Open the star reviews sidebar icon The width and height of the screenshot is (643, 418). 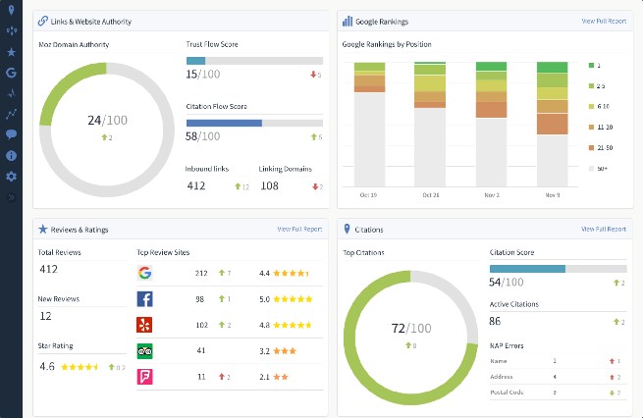coord(12,52)
